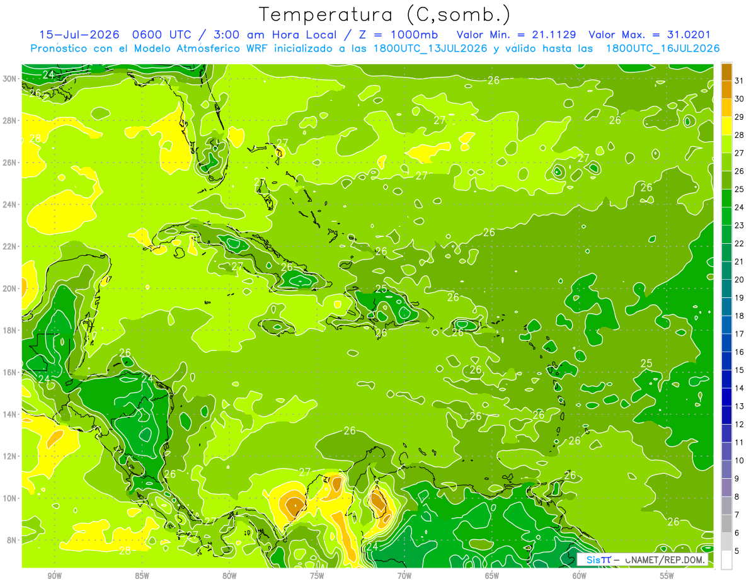
Task: Click the ONAMET/REP.DOM. logo box
Action: [x=643, y=559]
